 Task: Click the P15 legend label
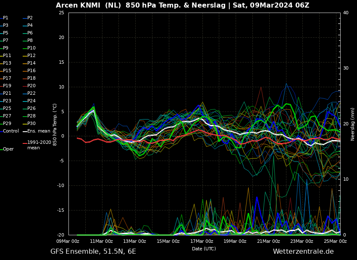point(6,71)
